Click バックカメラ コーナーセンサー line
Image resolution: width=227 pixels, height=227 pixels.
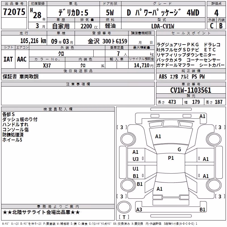click(188, 60)
